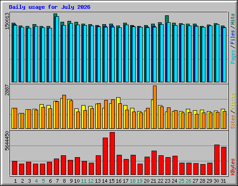Select the day 28 label on the x-axis
Screen dimensions: 238x186
tap(202, 181)
